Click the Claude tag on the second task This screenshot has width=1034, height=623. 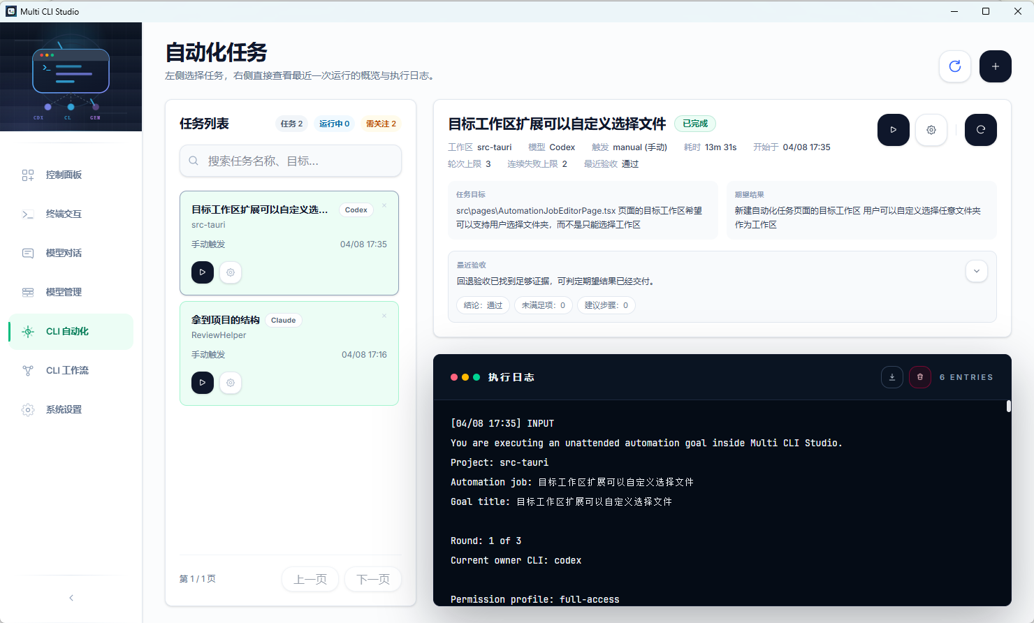click(284, 320)
